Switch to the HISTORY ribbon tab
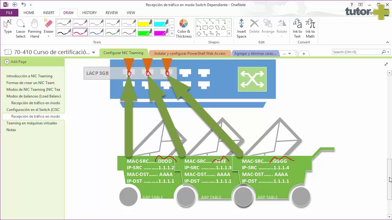Viewport: 392px width, 220px height. (x=89, y=13)
